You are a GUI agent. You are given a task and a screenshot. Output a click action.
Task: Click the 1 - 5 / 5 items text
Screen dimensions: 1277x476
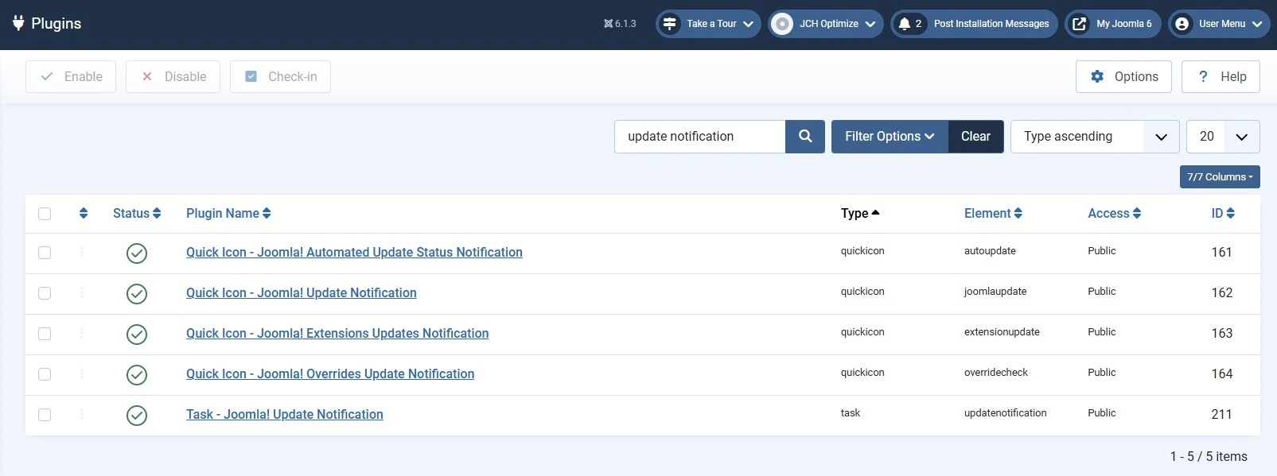coord(1209,456)
